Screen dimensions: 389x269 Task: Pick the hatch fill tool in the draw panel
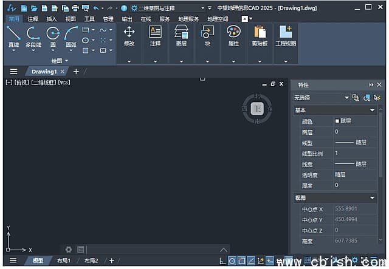86,50
